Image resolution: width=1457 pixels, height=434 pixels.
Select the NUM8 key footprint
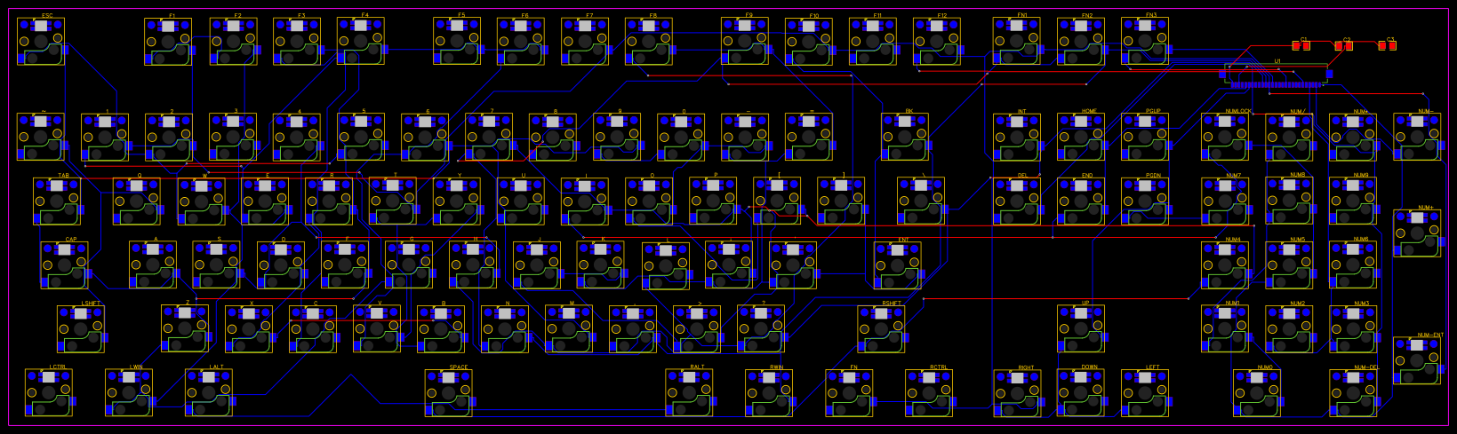tap(1289, 201)
